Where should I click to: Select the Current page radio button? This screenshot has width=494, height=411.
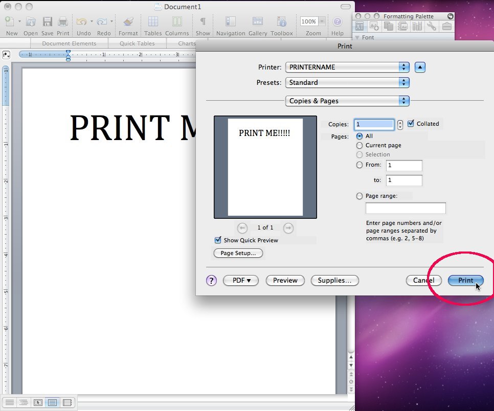[360, 145]
